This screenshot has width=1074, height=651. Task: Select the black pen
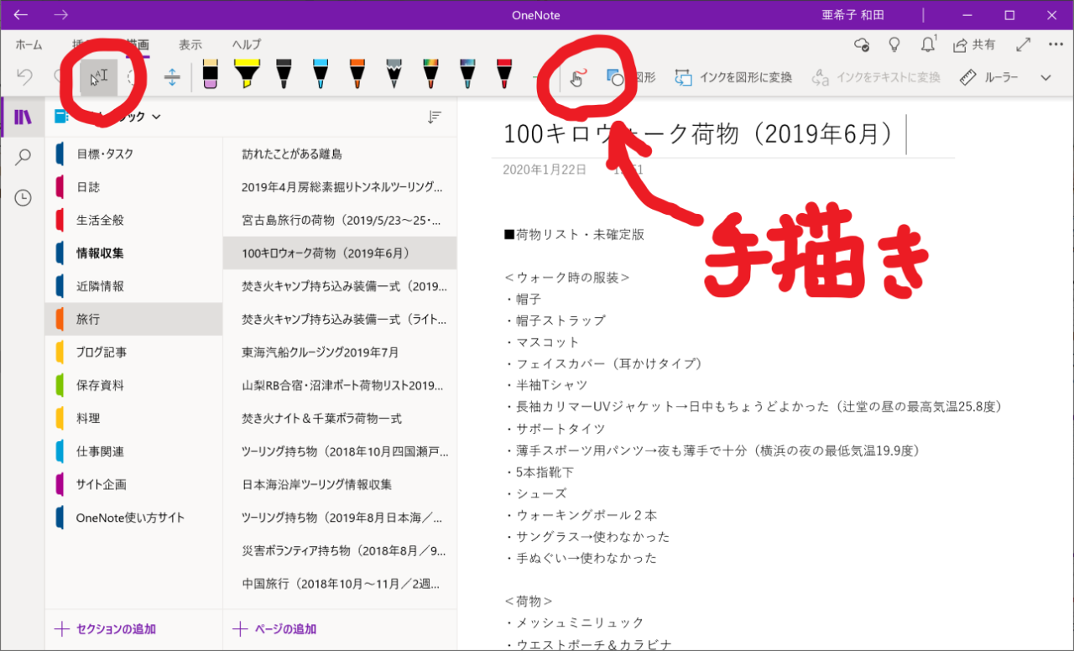coord(284,74)
